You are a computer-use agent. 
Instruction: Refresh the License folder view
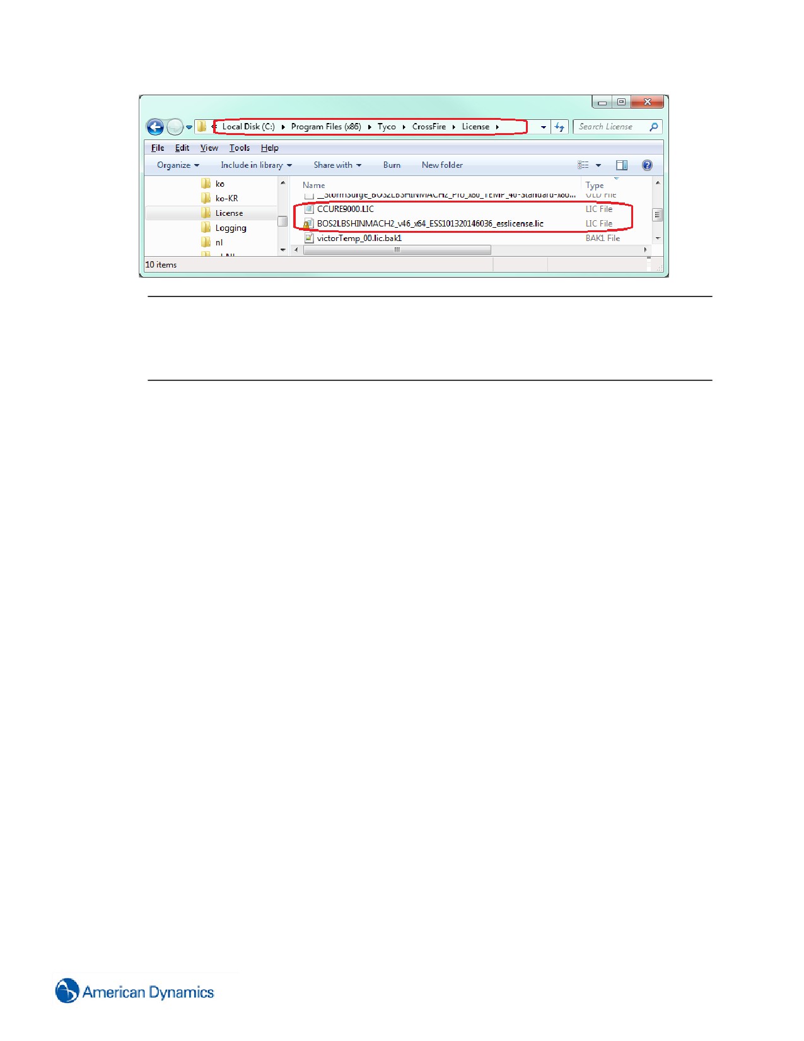tap(559, 127)
